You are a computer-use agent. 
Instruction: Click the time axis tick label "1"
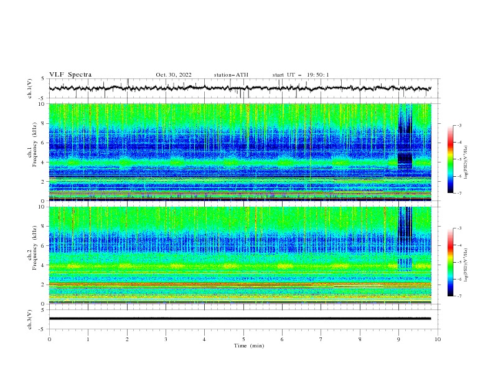pos(88,339)
